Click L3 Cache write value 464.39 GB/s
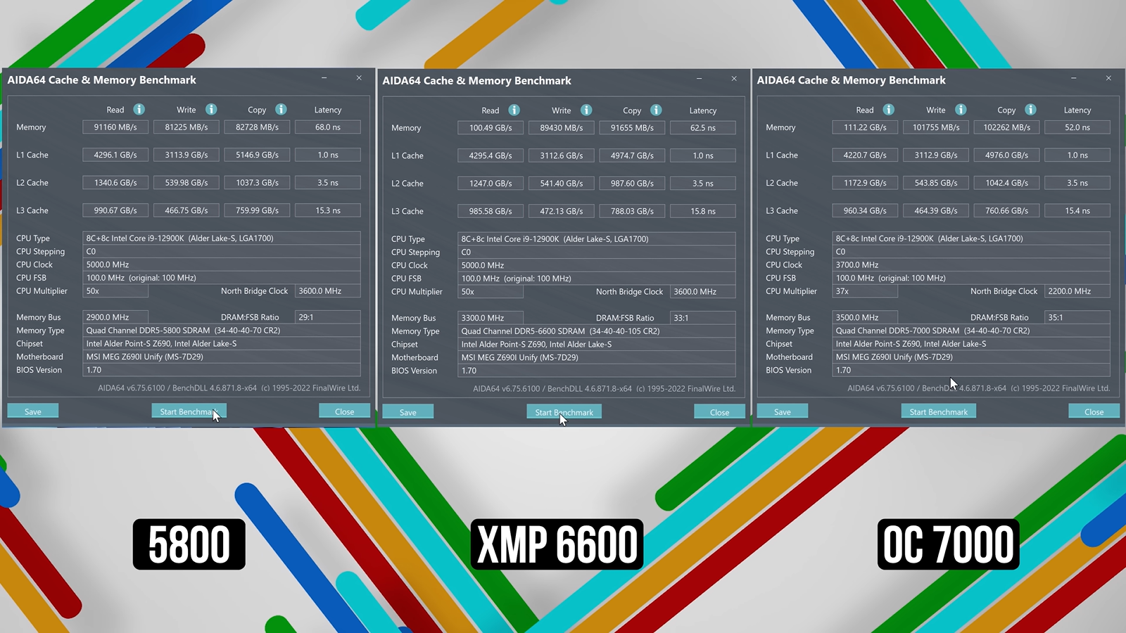Image resolution: width=1126 pixels, height=633 pixels. (x=936, y=210)
